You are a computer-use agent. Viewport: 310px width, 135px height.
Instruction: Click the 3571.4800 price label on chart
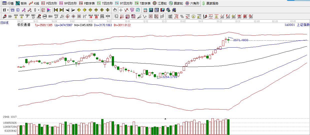click(x=240, y=40)
